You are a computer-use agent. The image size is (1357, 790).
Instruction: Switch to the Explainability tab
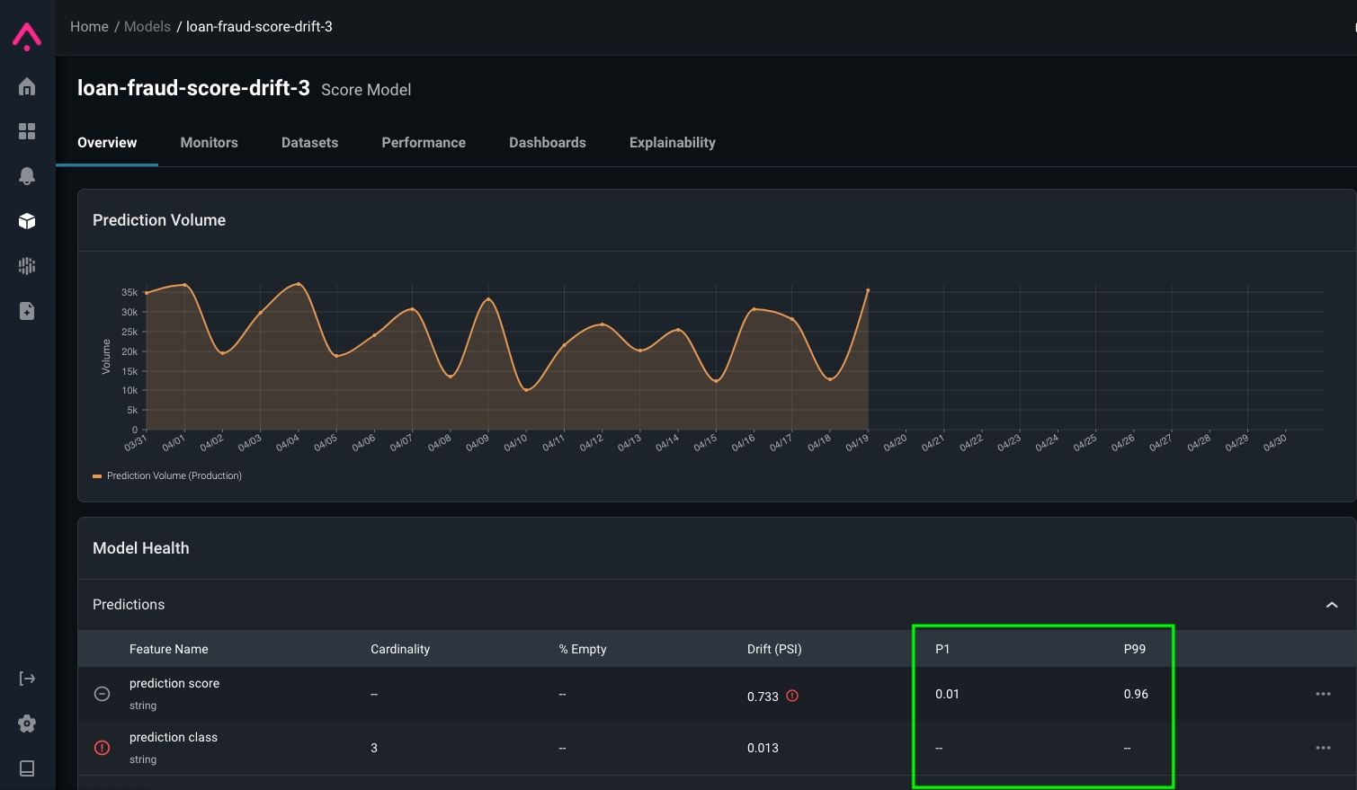point(673,143)
